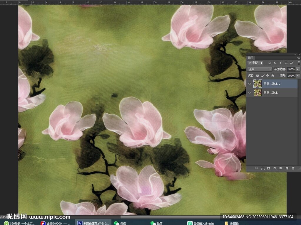Screen dimensions: 301x225
Task: Create a new layer
Action: click(x=287, y=168)
